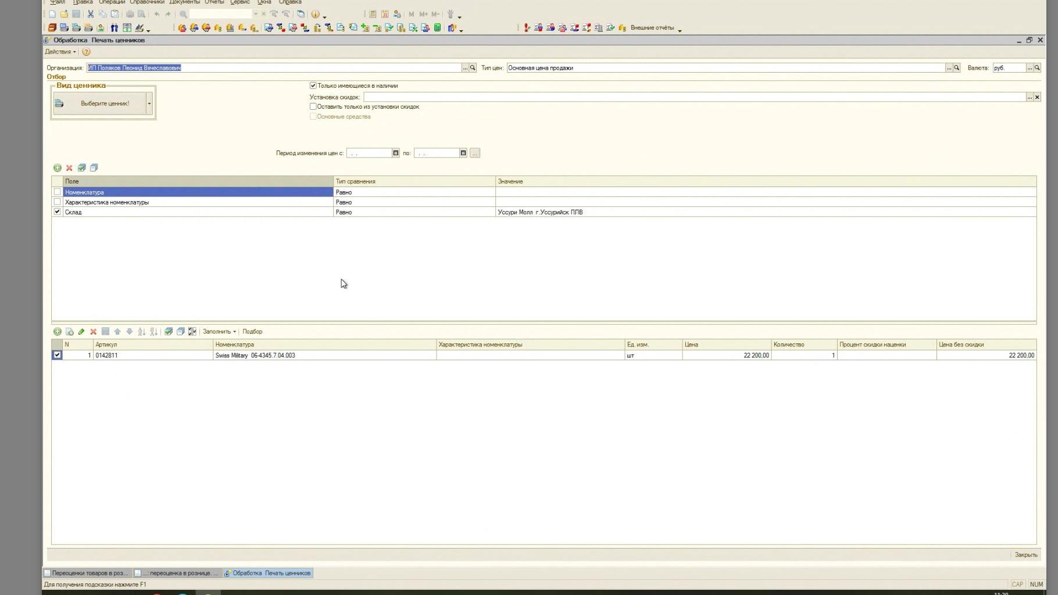Open the selection ellipsis for the Тип цен field
Image resolution: width=1058 pixels, height=595 pixels.
click(x=949, y=68)
